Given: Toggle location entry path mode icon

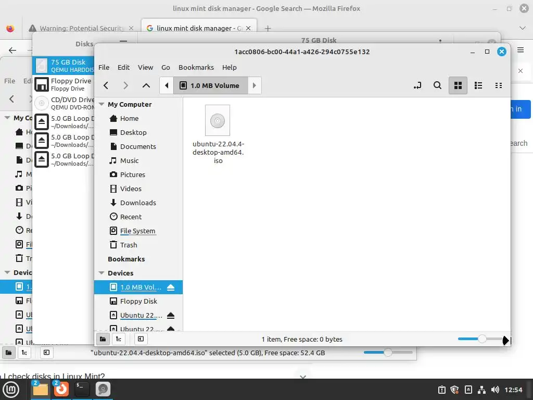Looking at the screenshot, I should tap(417, 85).
